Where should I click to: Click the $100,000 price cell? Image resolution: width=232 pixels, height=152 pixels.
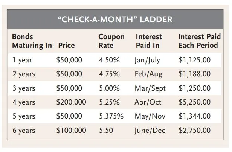point(71,130)
